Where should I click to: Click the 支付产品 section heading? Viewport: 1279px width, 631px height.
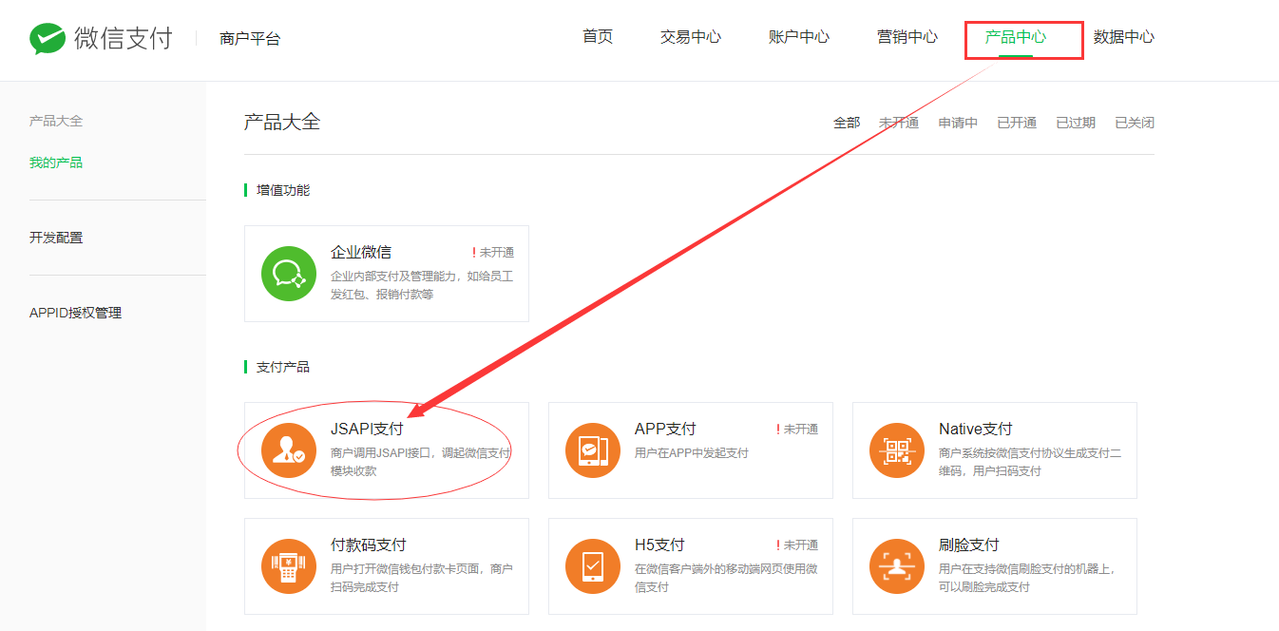pos(283,367)
